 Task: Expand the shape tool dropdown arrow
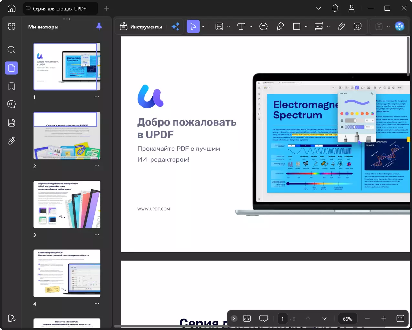[x=306, y=27]
